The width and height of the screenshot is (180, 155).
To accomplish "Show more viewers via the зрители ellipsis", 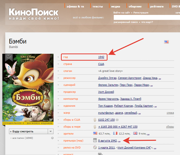I will click(148, 134).
